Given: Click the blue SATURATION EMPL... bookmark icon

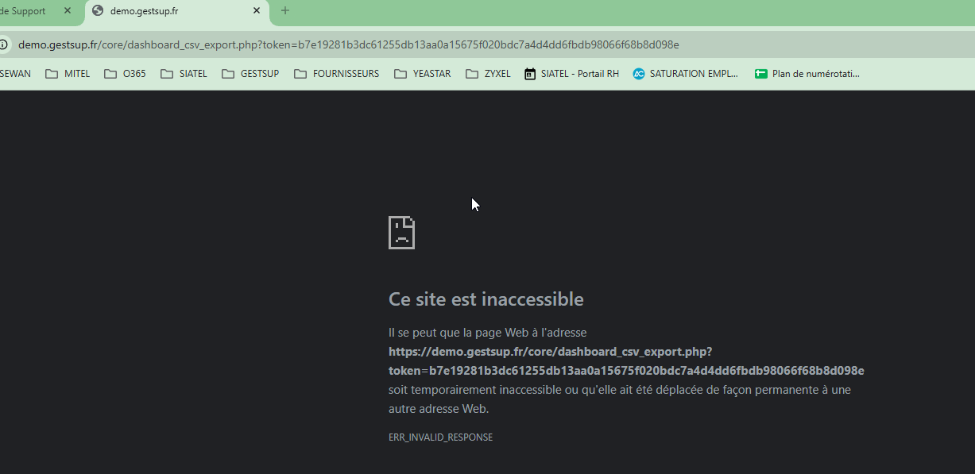Looking at the screenshot, I should (x=639, y=74).
